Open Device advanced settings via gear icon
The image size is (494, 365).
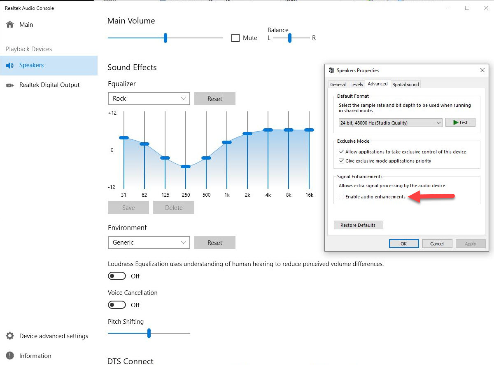point(10,336)
